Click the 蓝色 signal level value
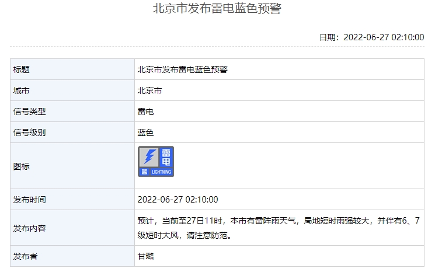Viewport: 435px width, 272px height. [x=145, y=132]
